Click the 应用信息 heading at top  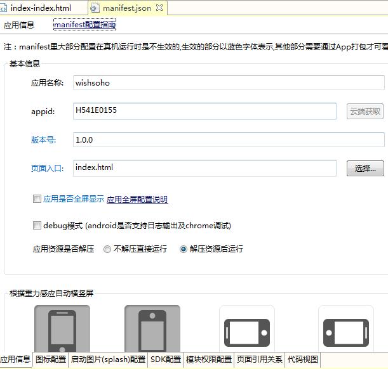(x=19, y=25)
